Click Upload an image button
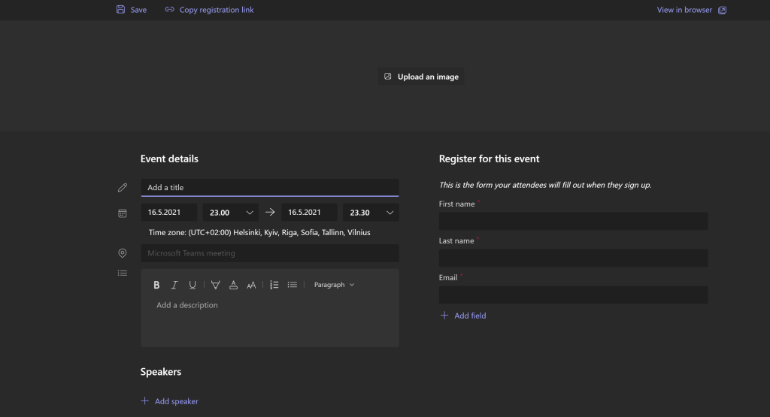The image size is (770, 417). click(x=421, y=77)
